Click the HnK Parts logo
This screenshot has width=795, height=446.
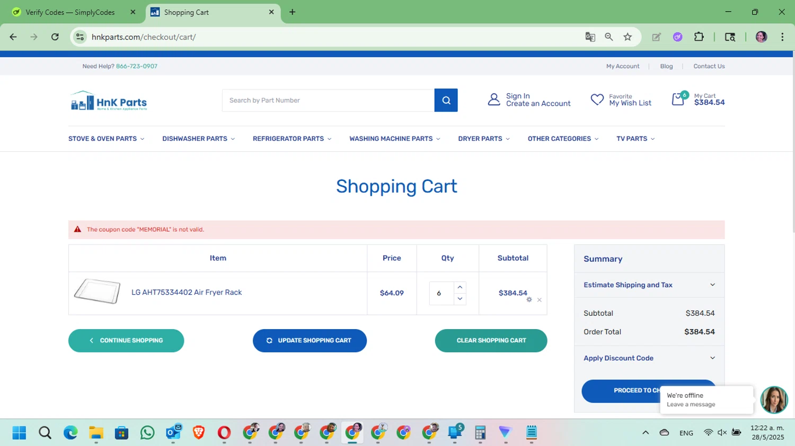[109, 101]
